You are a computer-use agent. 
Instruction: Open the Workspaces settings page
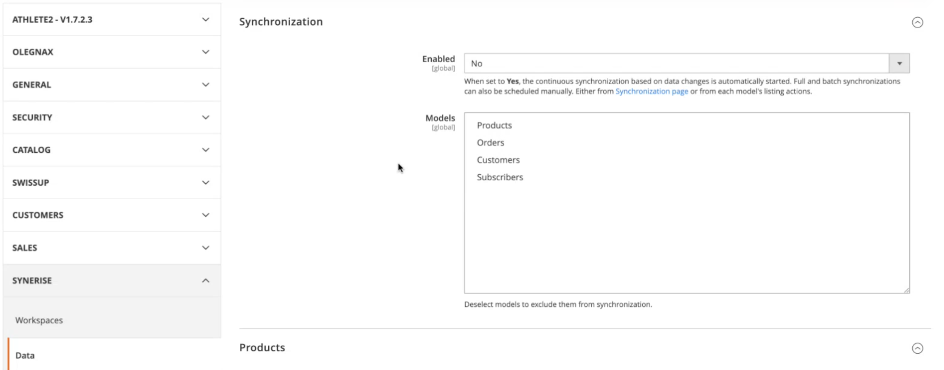39,320
